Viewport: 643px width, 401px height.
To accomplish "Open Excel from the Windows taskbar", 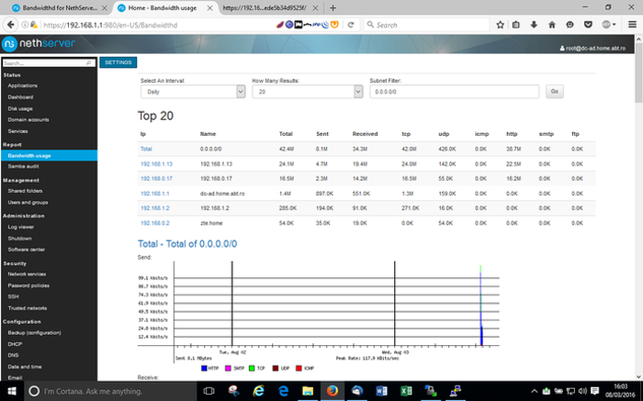I will click(402, 391).
